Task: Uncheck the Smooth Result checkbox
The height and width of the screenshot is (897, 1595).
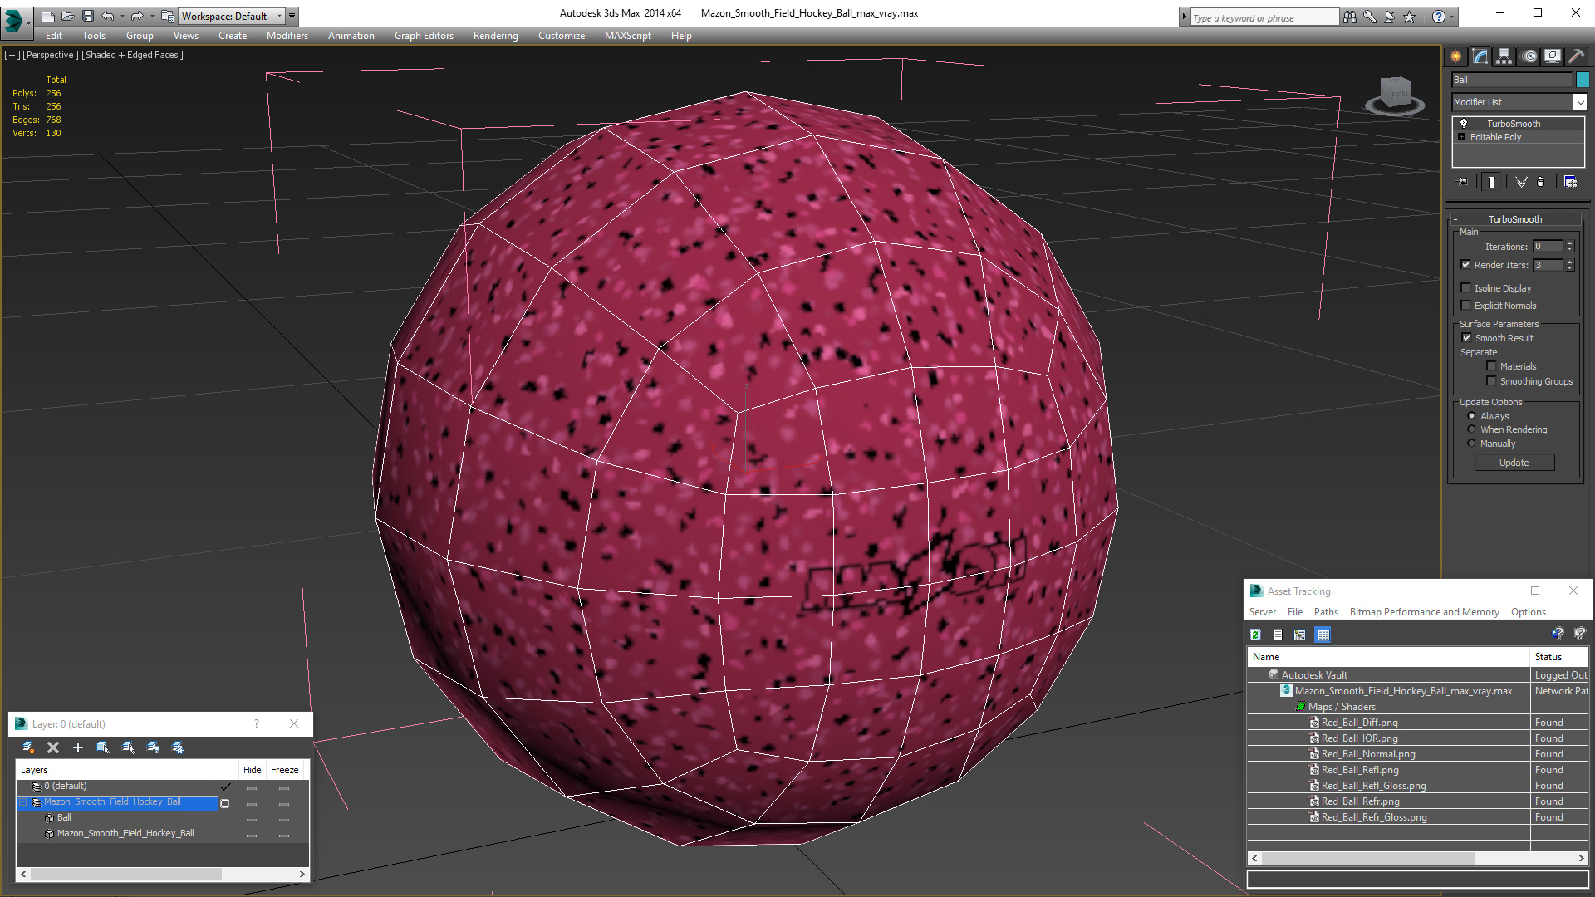Action: coord(1466,338)
